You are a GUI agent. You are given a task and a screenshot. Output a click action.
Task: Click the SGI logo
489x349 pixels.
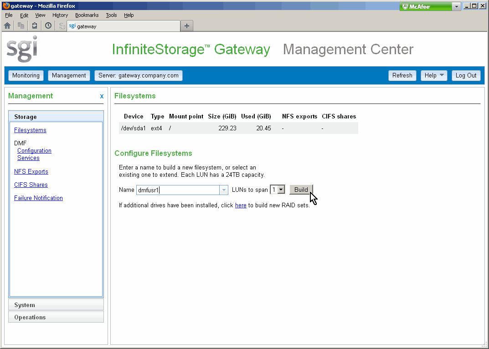click(22, 49)
